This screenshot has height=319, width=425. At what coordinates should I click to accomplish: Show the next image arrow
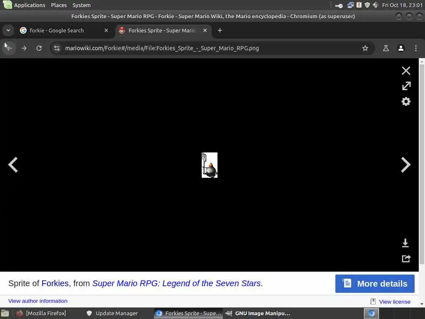405,164
